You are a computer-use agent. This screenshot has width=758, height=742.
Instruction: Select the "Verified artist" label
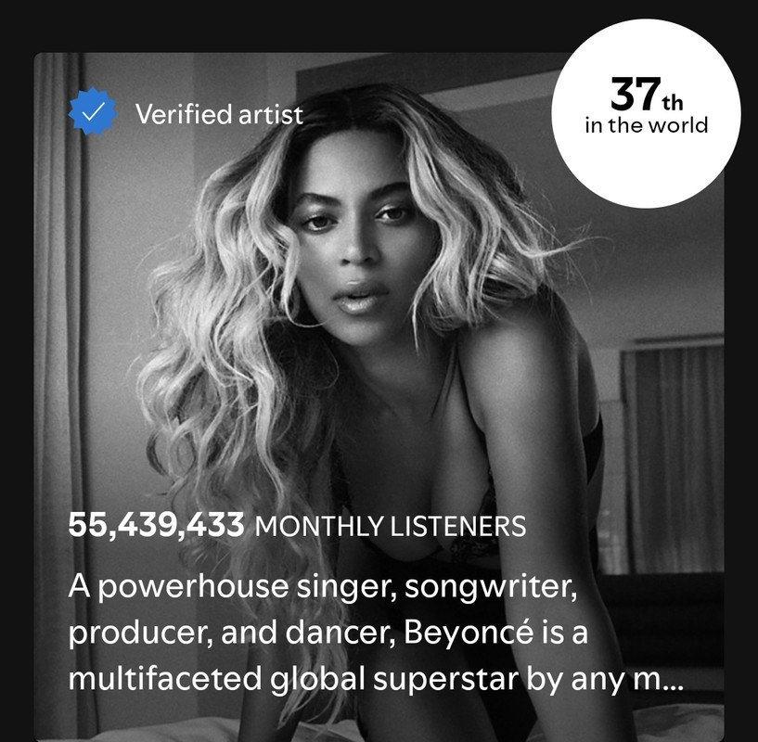[x=219, y=114]
